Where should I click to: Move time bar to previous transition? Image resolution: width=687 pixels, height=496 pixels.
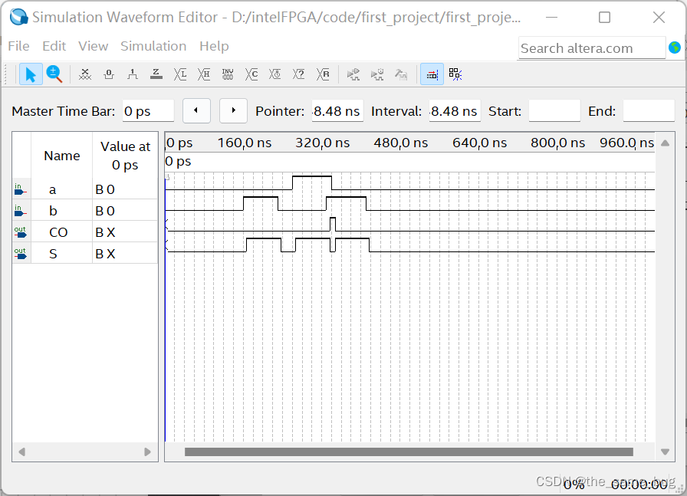(196, 111)
